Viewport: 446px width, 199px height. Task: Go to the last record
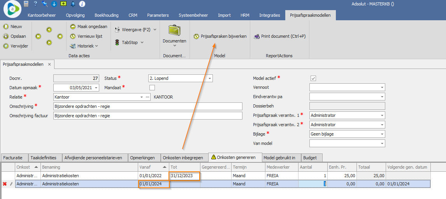[60, 36]
